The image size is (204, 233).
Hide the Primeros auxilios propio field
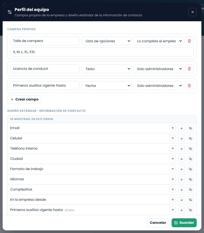point(190,210)
